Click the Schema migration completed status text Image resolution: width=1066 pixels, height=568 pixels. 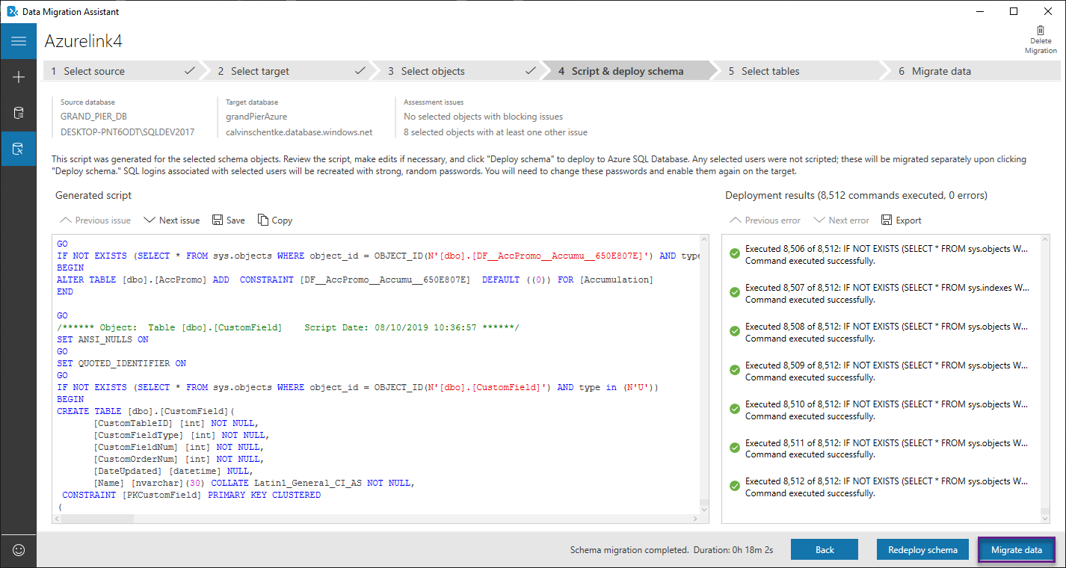pos(629,549)
